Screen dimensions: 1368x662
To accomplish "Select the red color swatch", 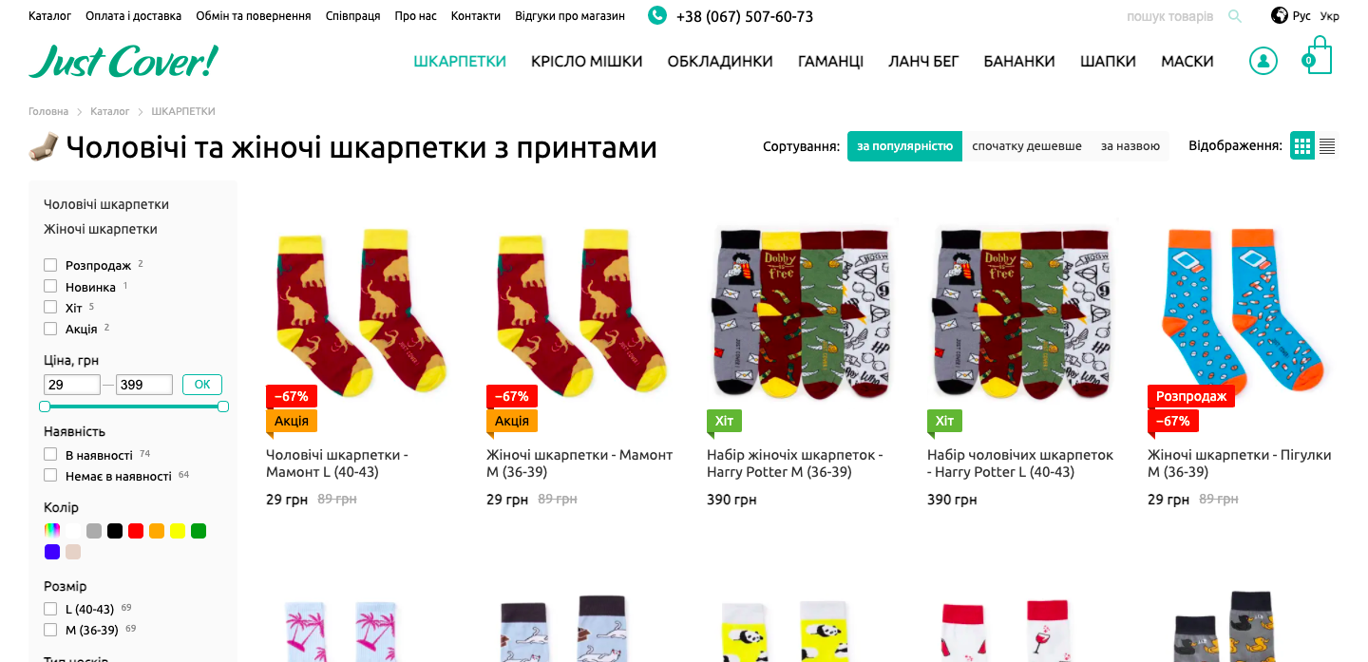I will tap(136, 531).
